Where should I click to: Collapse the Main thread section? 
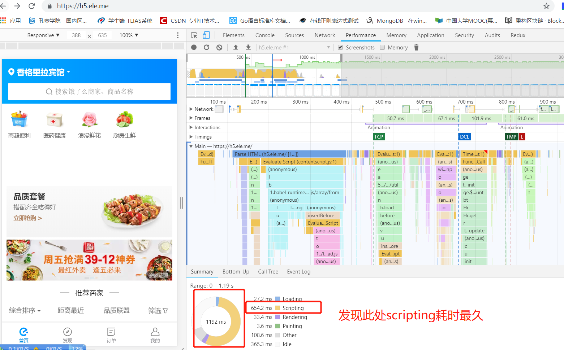[x=191, y=146]
